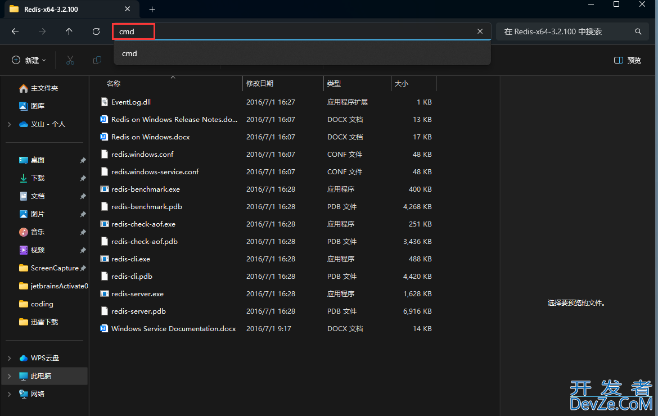Click the address bar containing cmd
The height and width of the screenshot is (416, 658).
[x=301, y=31]
